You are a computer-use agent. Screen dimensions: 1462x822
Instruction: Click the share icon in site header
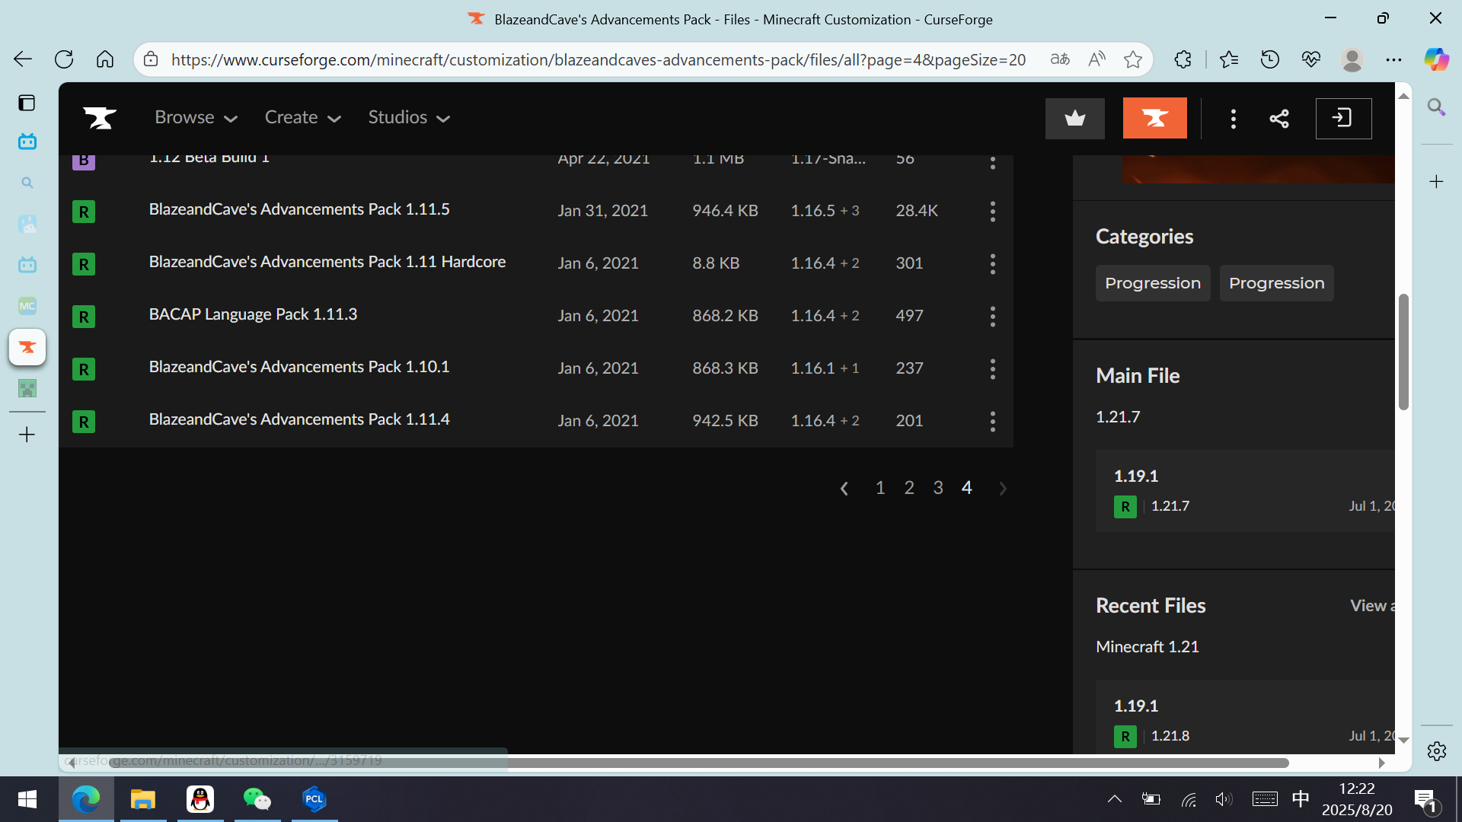(1279, 118)
